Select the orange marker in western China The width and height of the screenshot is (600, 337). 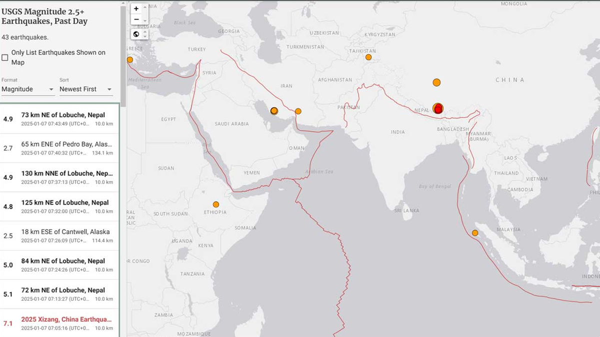pos(436,82)
